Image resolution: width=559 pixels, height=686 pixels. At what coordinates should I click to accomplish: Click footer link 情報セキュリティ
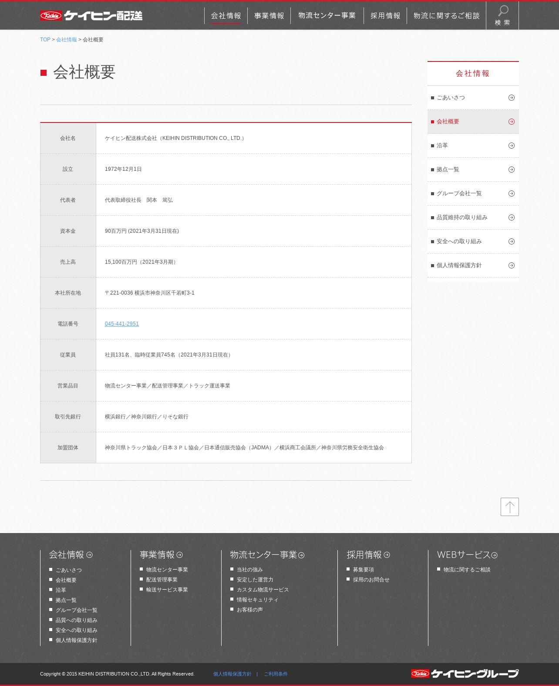(x=258, y=600)
